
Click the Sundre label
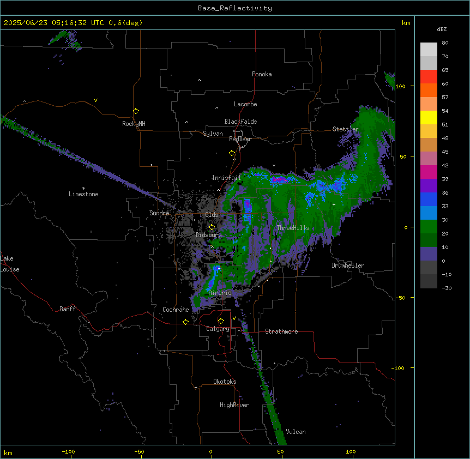click(159, 213)
